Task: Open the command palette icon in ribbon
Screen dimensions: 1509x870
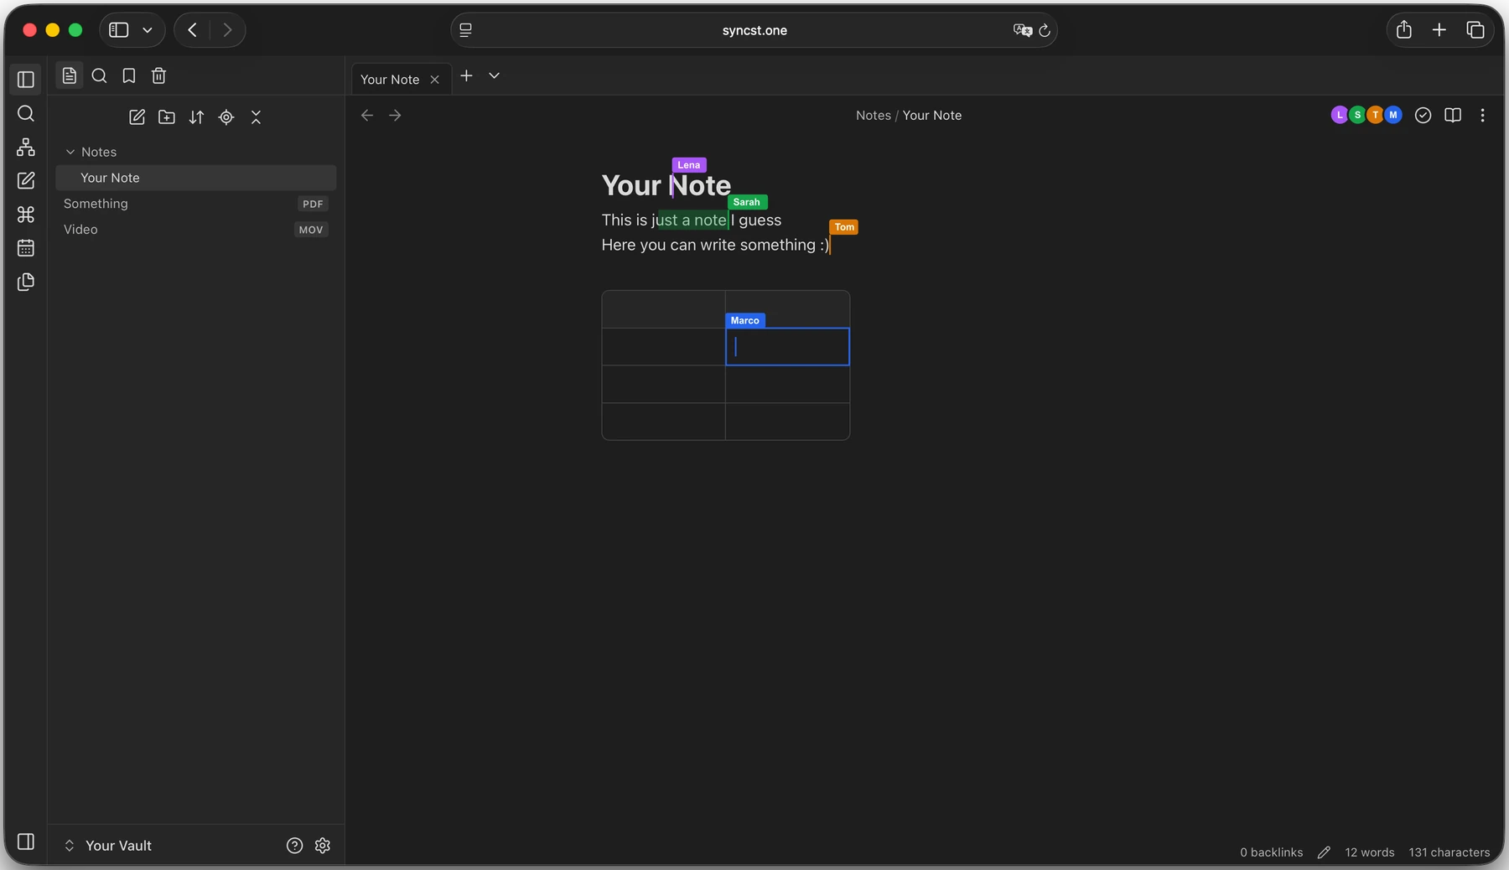Action: 26,215
